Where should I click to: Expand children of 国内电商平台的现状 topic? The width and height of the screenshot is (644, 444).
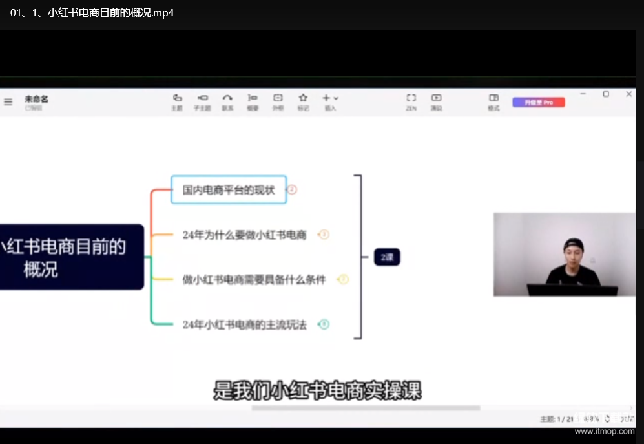point(291,189)
